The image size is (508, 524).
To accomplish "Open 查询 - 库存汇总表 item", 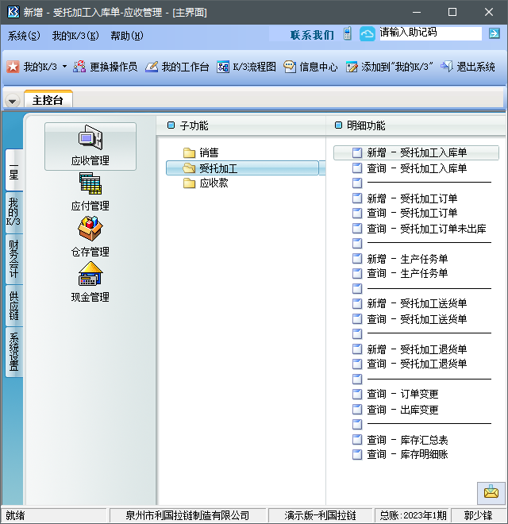I will pos(407,440).
